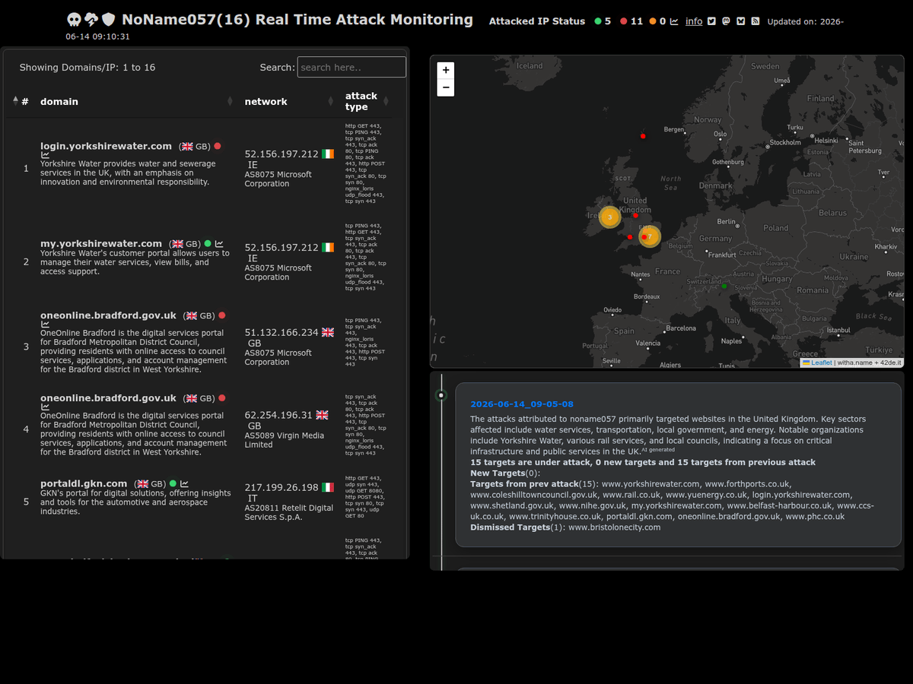The height and width of the screenshot is (684, 913).
Task: Zoom out on the attack map
Action: (446, 87)
